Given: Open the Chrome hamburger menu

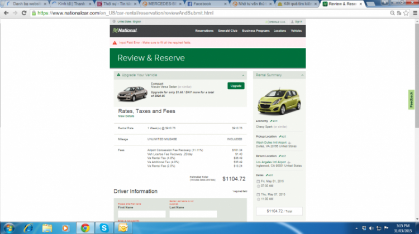Looking at the screenshot, I should tap(415, 13).
